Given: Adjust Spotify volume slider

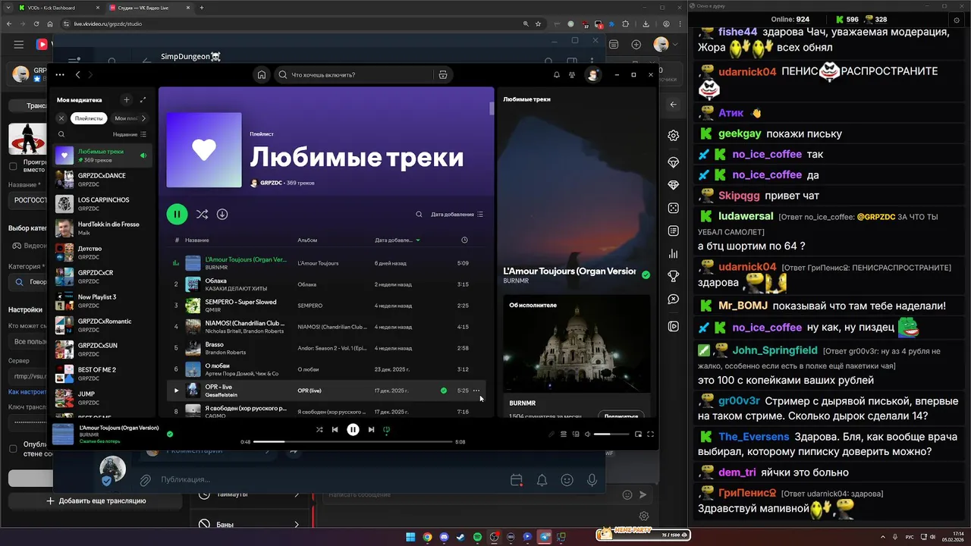Looking at the screenshot, I should tap(611, 434).
